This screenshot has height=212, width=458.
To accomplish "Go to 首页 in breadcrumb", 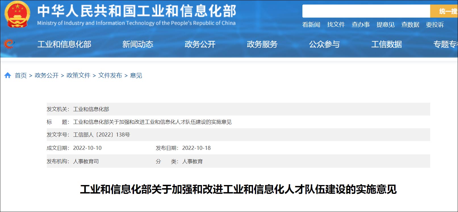I will coord(21,75).
